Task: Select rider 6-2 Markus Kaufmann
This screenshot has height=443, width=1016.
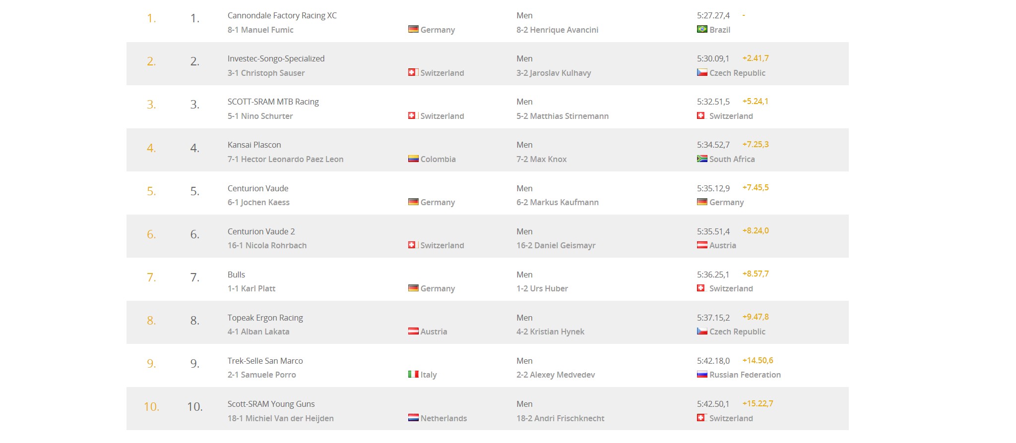Action: pos(557,202)
